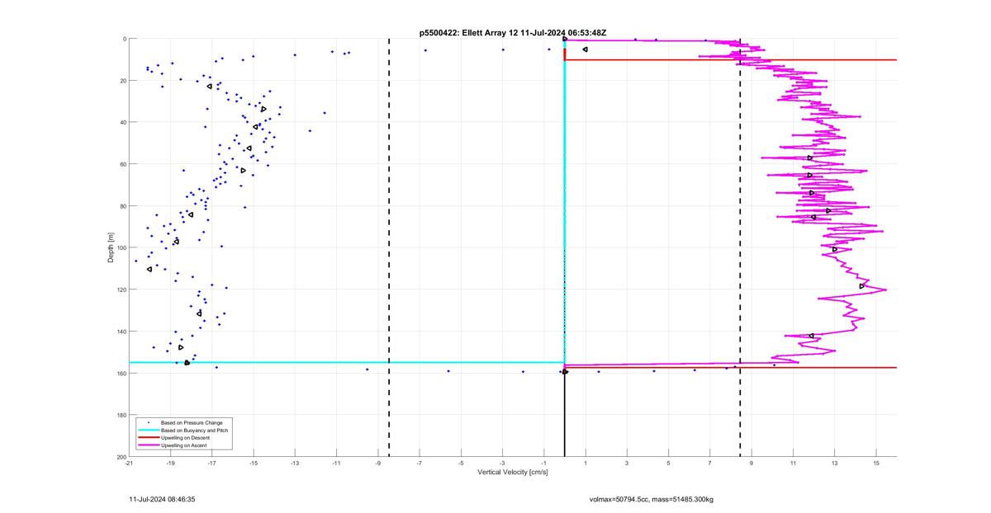This screenshot has width=991, height=513.
Task: Click x-axis tick label '5'
Action: 668,464
